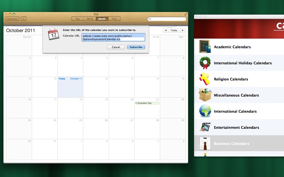Open Religion Calendars category
284x177 pixels.
pyautogui.click(x=239, y=79)
